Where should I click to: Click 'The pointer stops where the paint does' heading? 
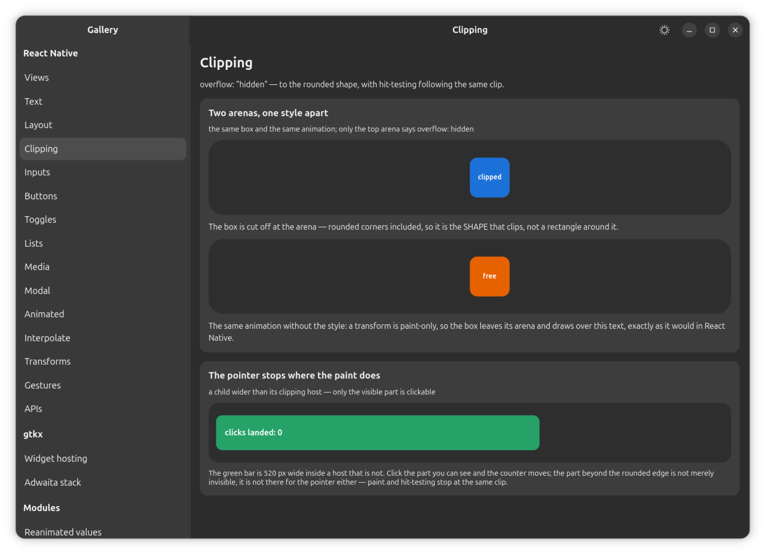(x=294, y=375)
